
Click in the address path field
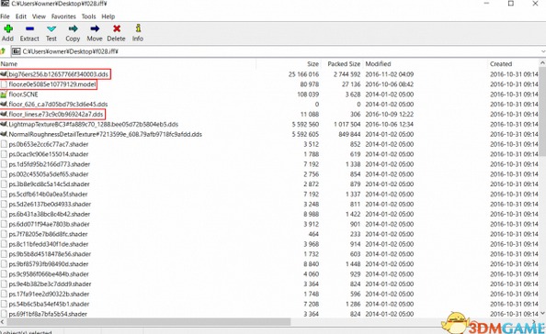coord(275,51)
